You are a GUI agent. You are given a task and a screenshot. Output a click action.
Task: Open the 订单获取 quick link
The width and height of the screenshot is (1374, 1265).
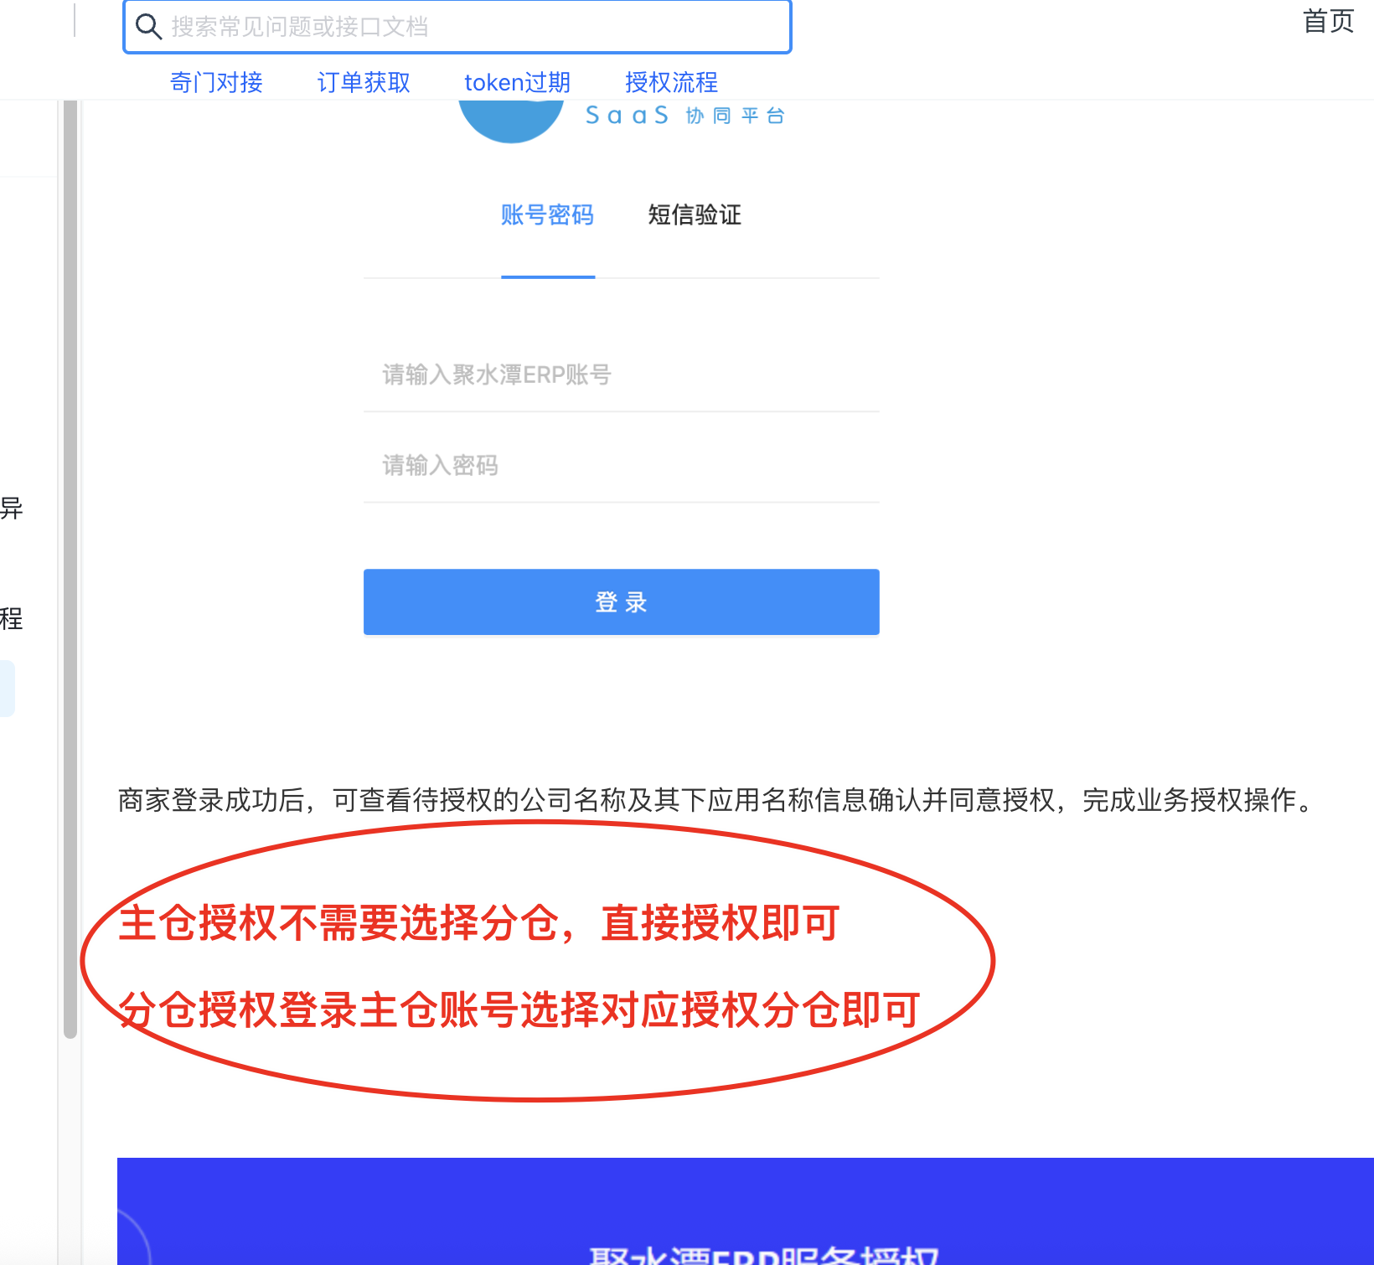pos(364,82)
